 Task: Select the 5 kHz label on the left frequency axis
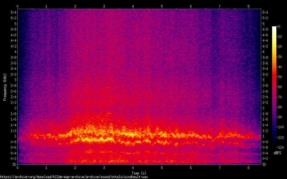(x=15, y=24)
